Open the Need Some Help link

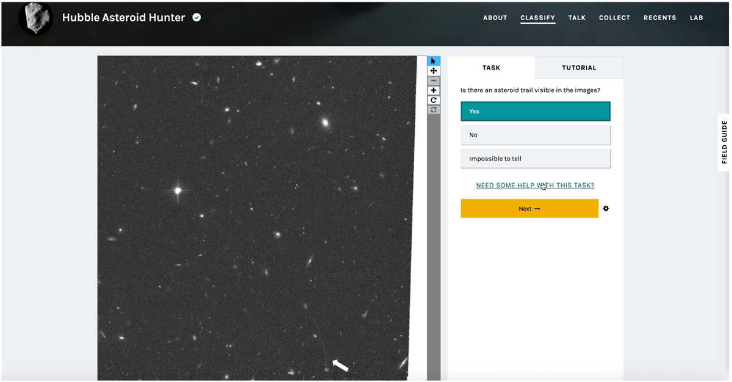coord(534,186)
